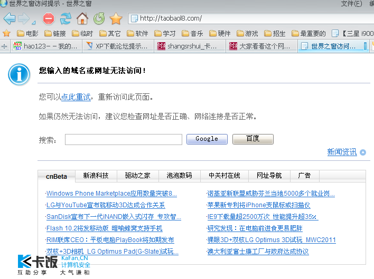Click the star icon on bookmarks bar
Viewport: 374px width, 279px height.
pyautogui.click(x=7, y=33)
